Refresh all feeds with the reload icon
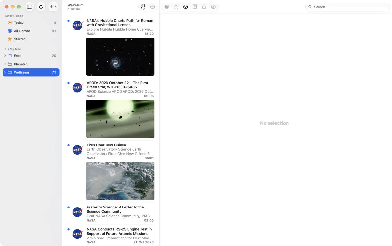 coord(41,7)
